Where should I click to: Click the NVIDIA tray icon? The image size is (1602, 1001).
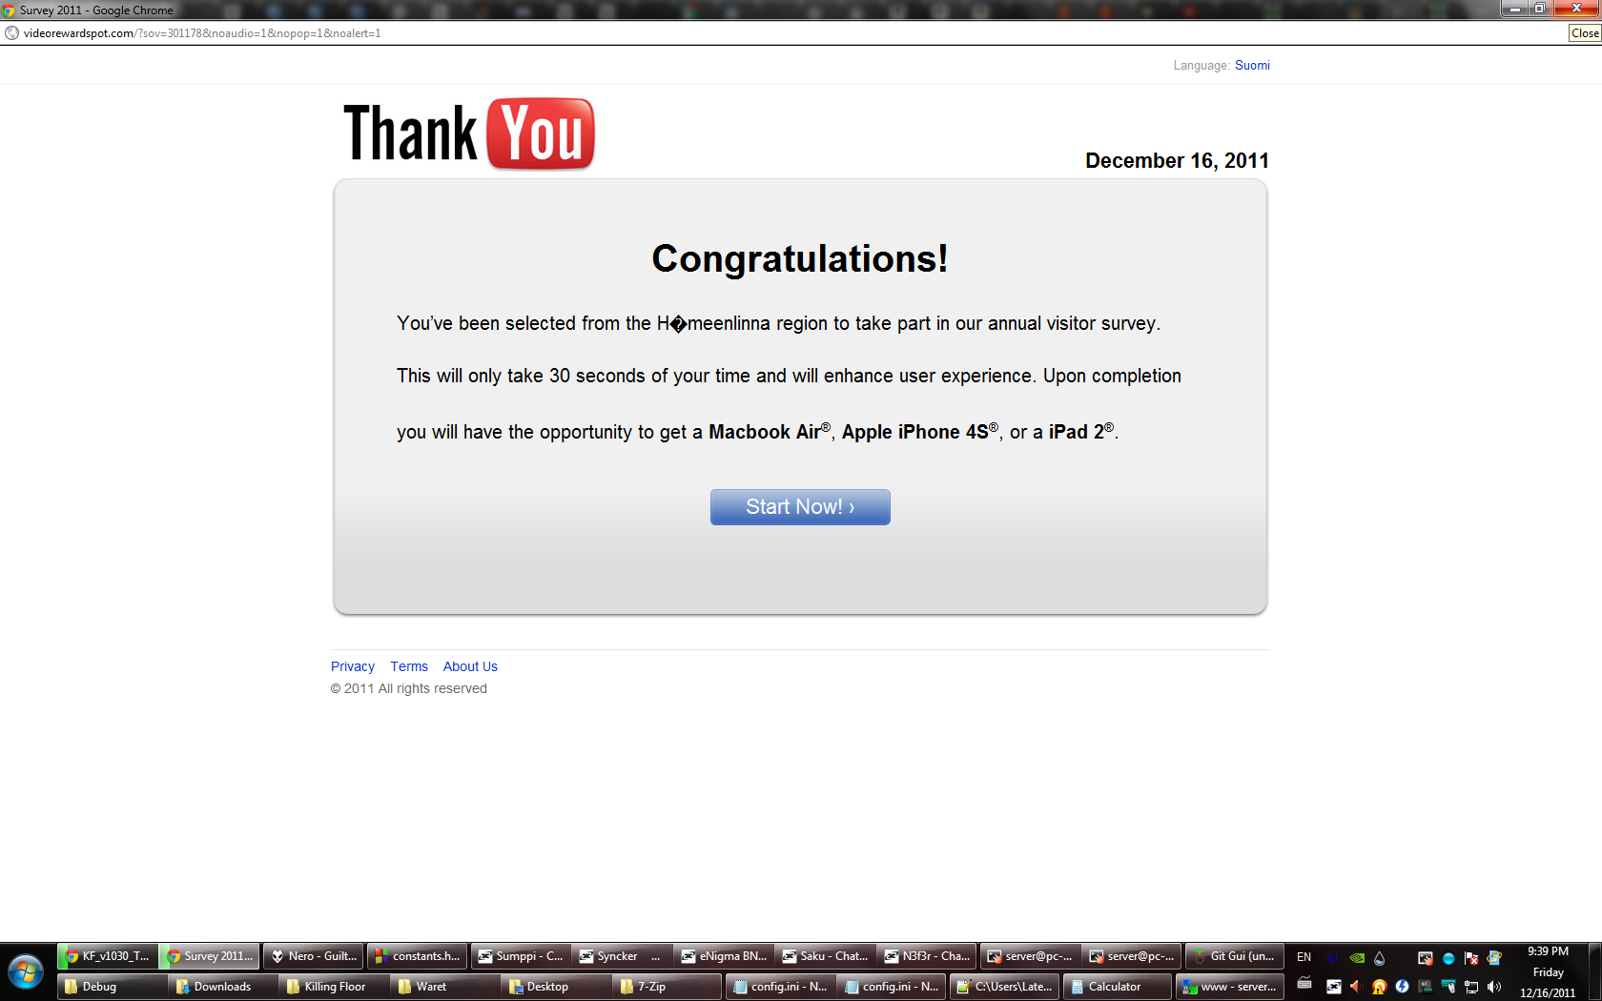(x=1357, y=958)
